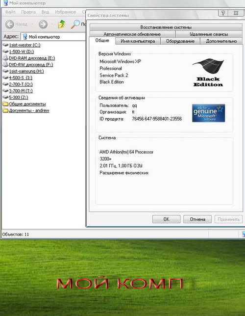Screen dimensions: 245x316
Task: Close the Свойства системы dialog
Action: 236,13
